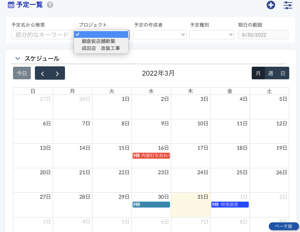Click the calendar icon beside 予定一覧
Screen dimensions: 300x232
pyautogui.click(x=11, y=5)
